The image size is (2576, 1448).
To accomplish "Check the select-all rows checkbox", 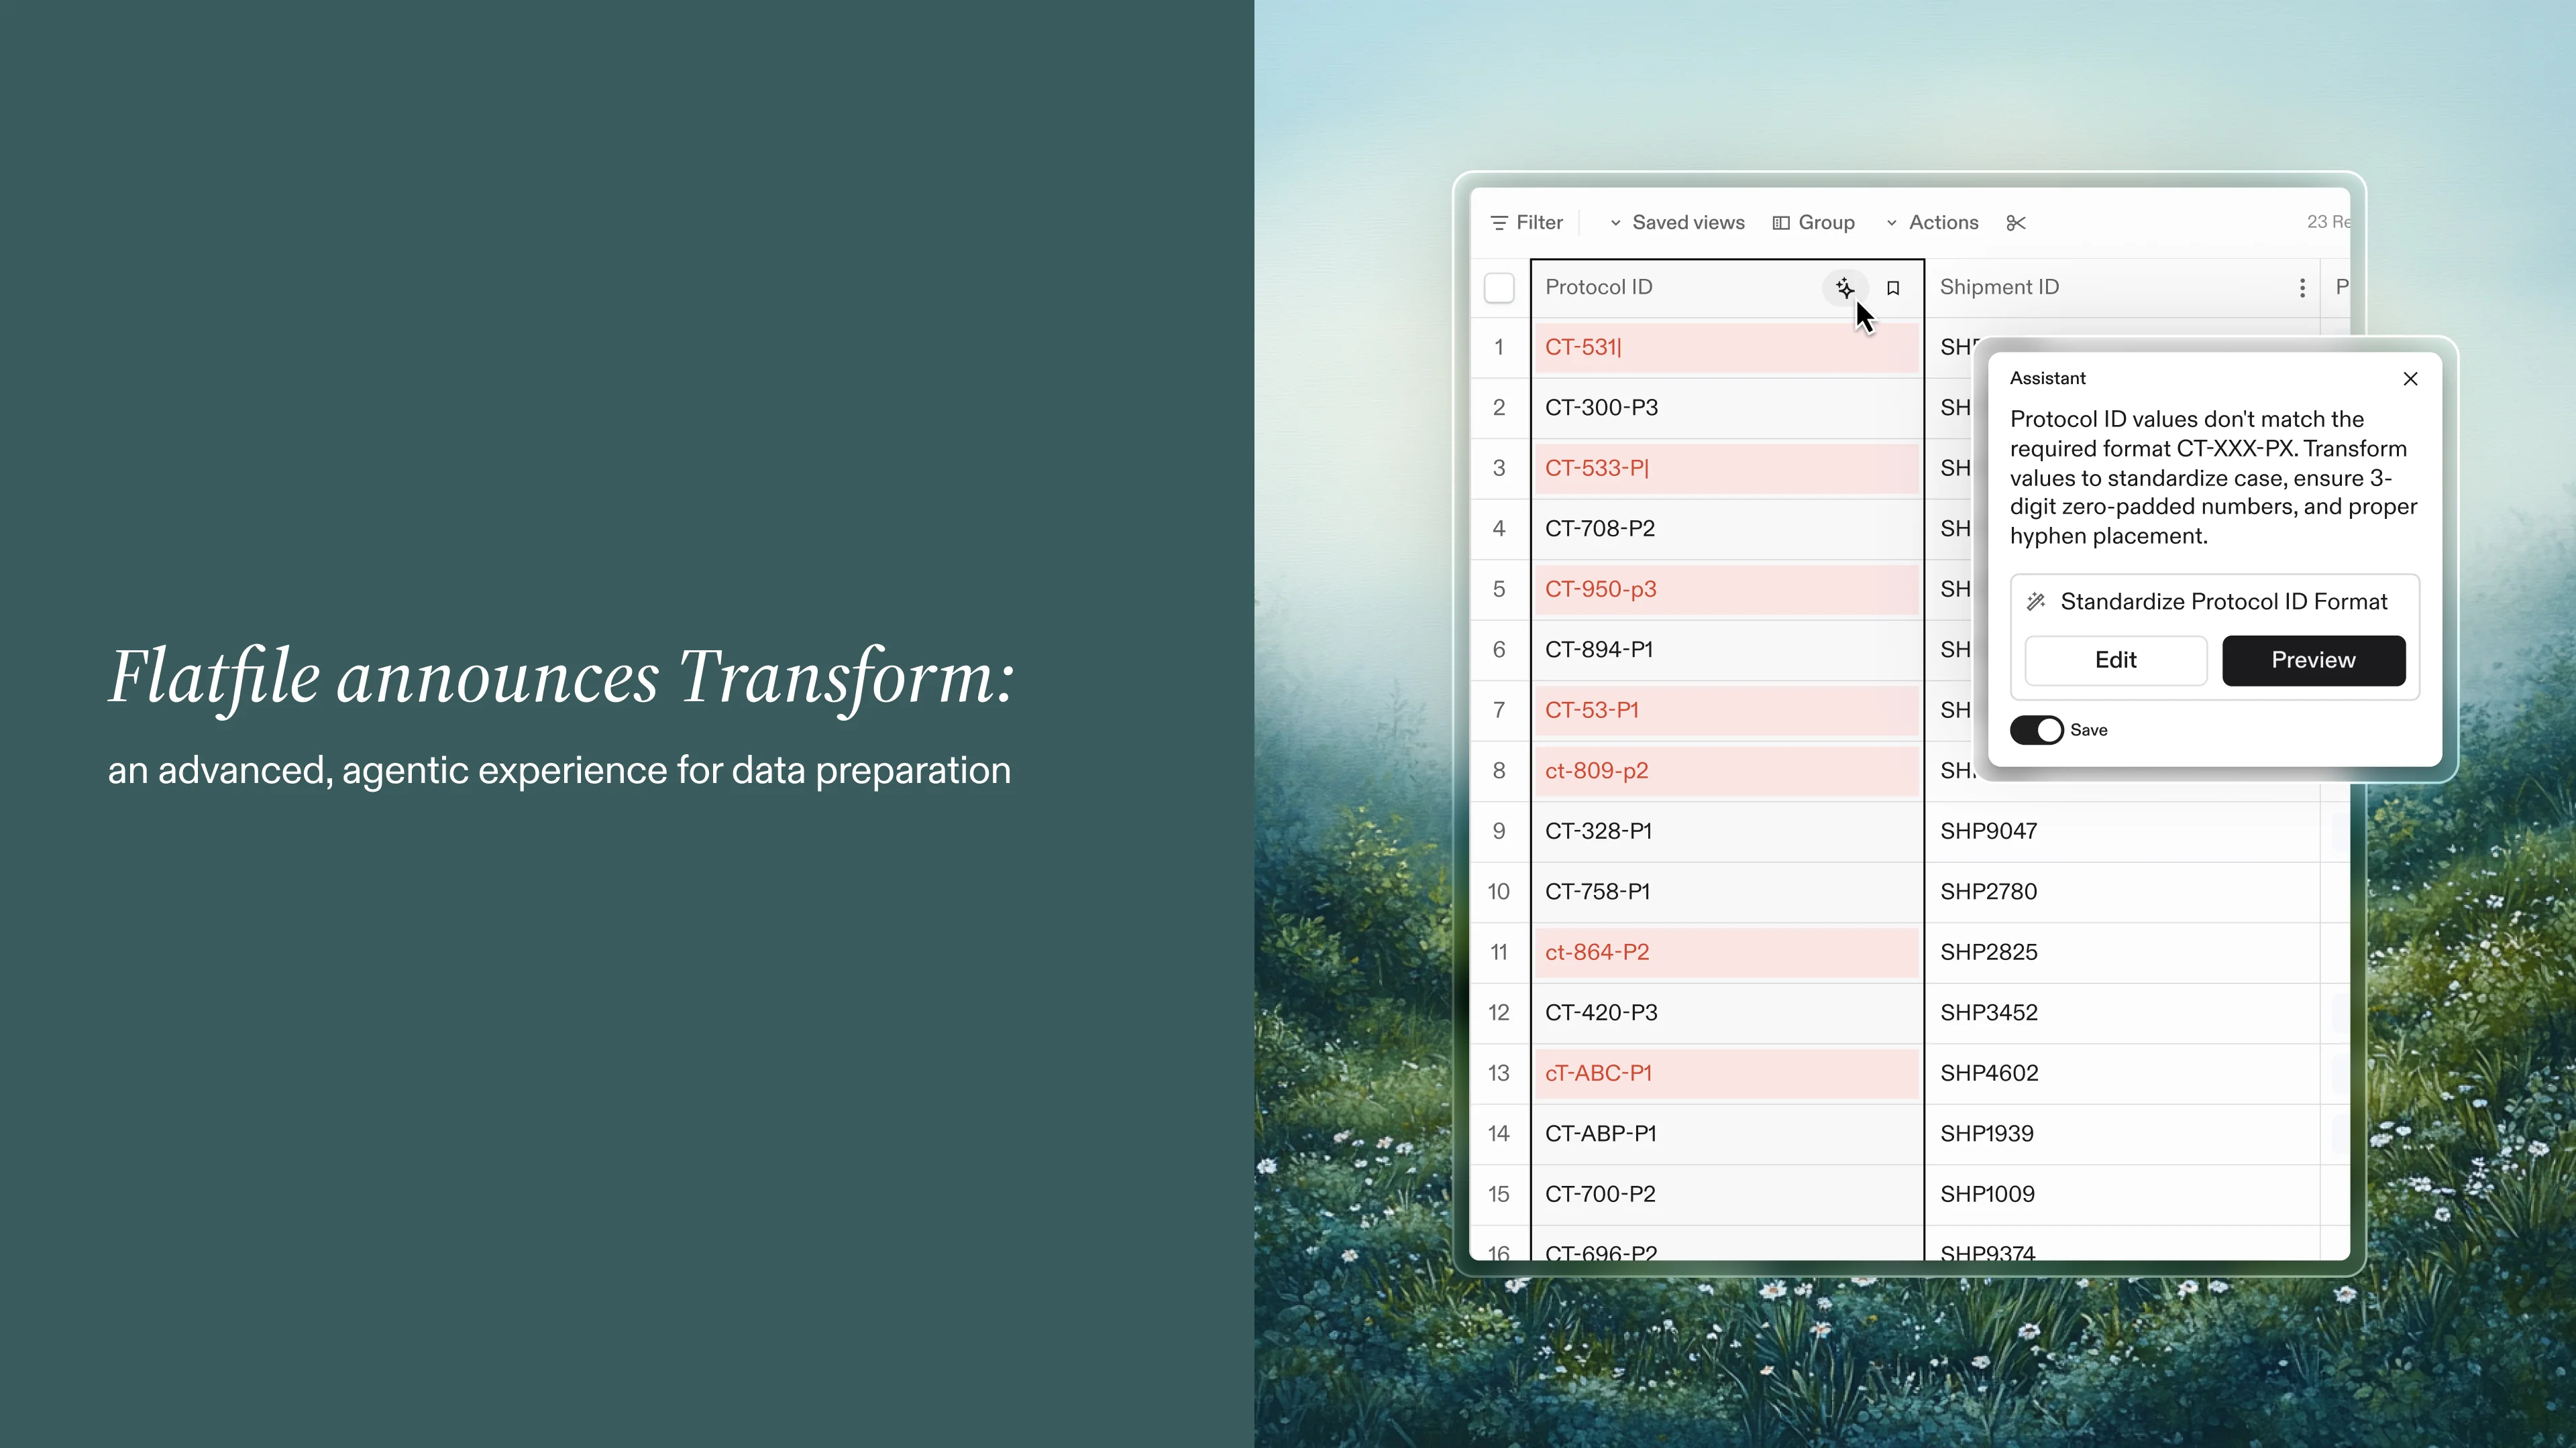I will [x=1499, y=288].
